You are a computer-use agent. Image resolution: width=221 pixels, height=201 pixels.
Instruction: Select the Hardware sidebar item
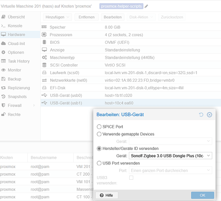pyautogui.click(x=20, y=35)
